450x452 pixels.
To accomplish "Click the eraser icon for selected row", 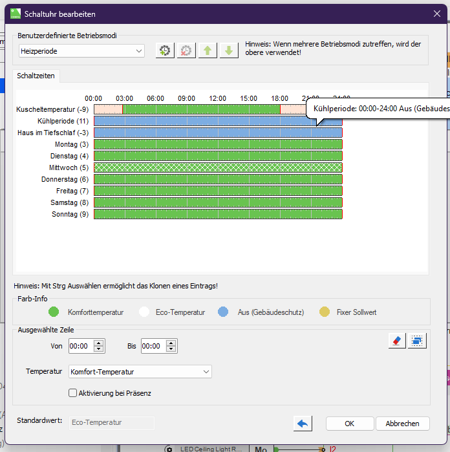I will (397, 340).
